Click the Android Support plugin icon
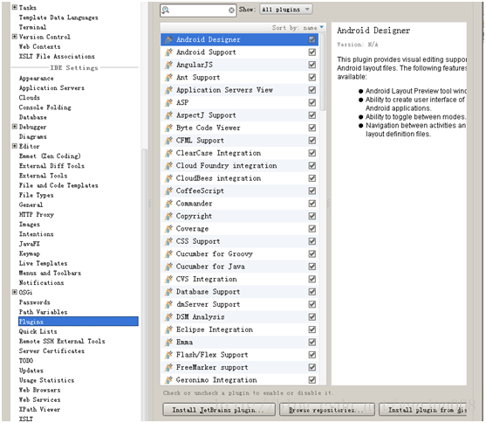Image resolution: width=486 pixels, height=423 pixels. tap(168, 52)
